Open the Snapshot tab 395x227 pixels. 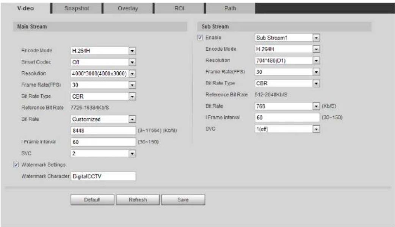[77, 8]
